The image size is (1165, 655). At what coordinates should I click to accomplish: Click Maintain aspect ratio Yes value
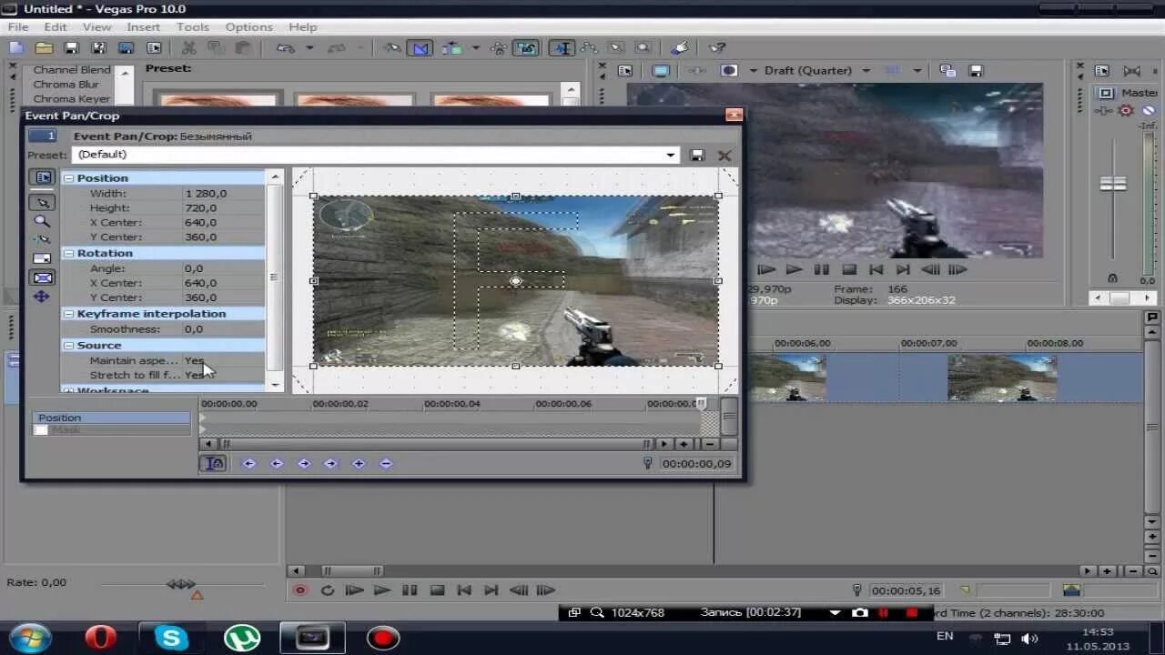pyautogui.click(x=194, y=360)
